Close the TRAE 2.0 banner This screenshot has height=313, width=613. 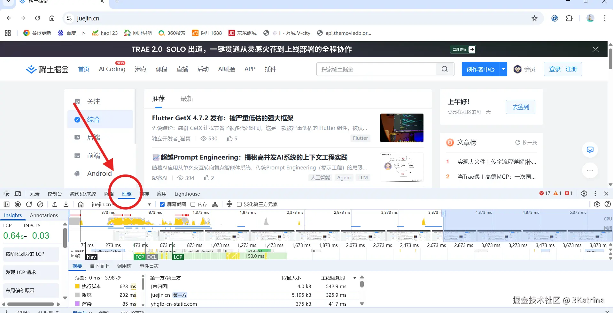point(595,49)
